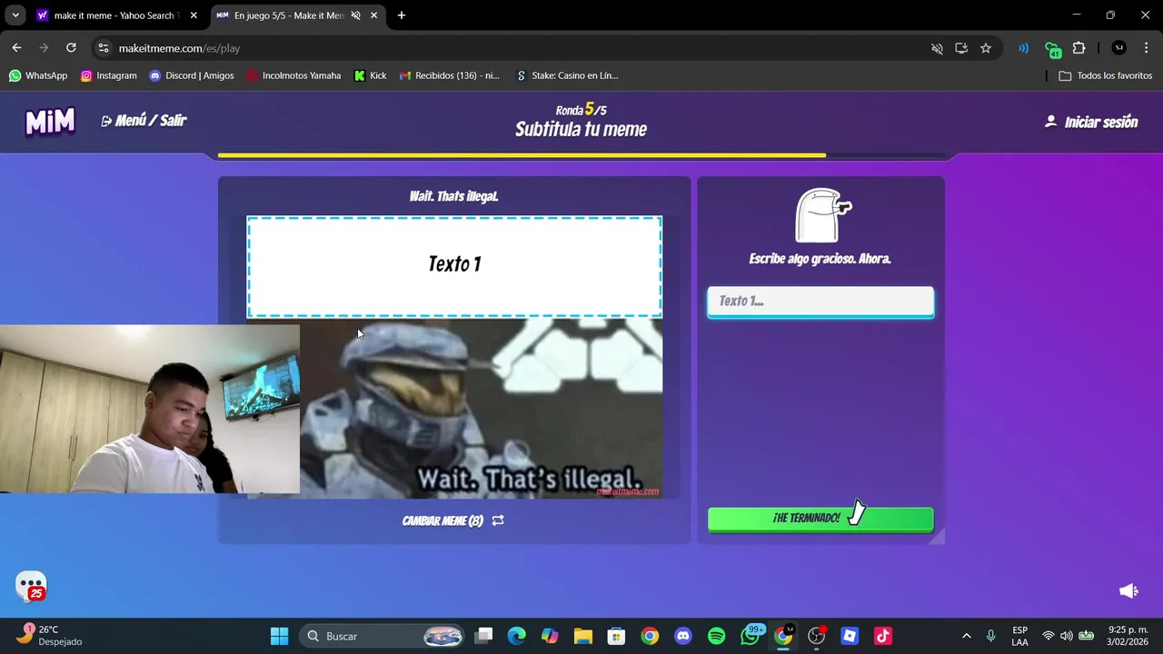
Task: Open TikTok from the taskbar
Action: 882,636
